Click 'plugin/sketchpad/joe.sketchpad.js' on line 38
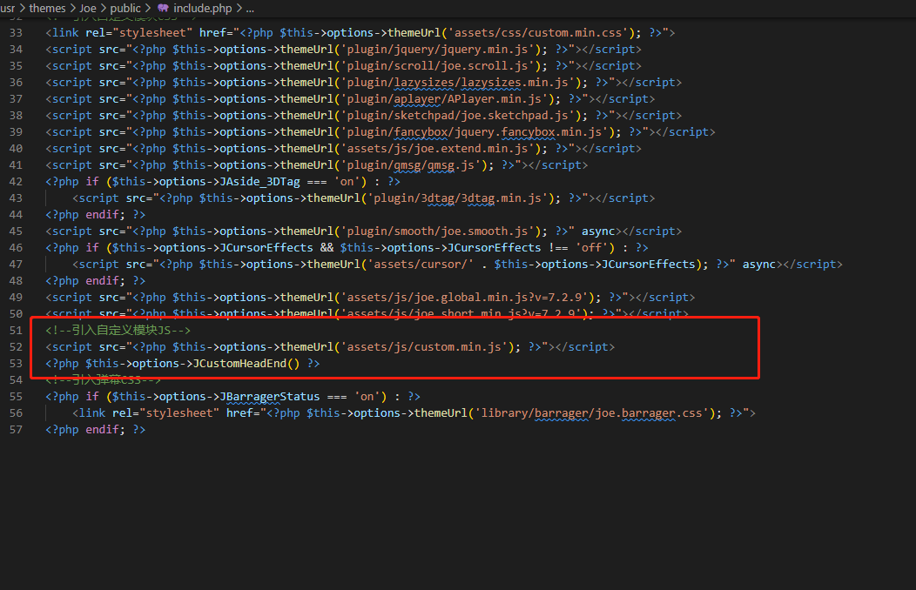 pos(457,116)
